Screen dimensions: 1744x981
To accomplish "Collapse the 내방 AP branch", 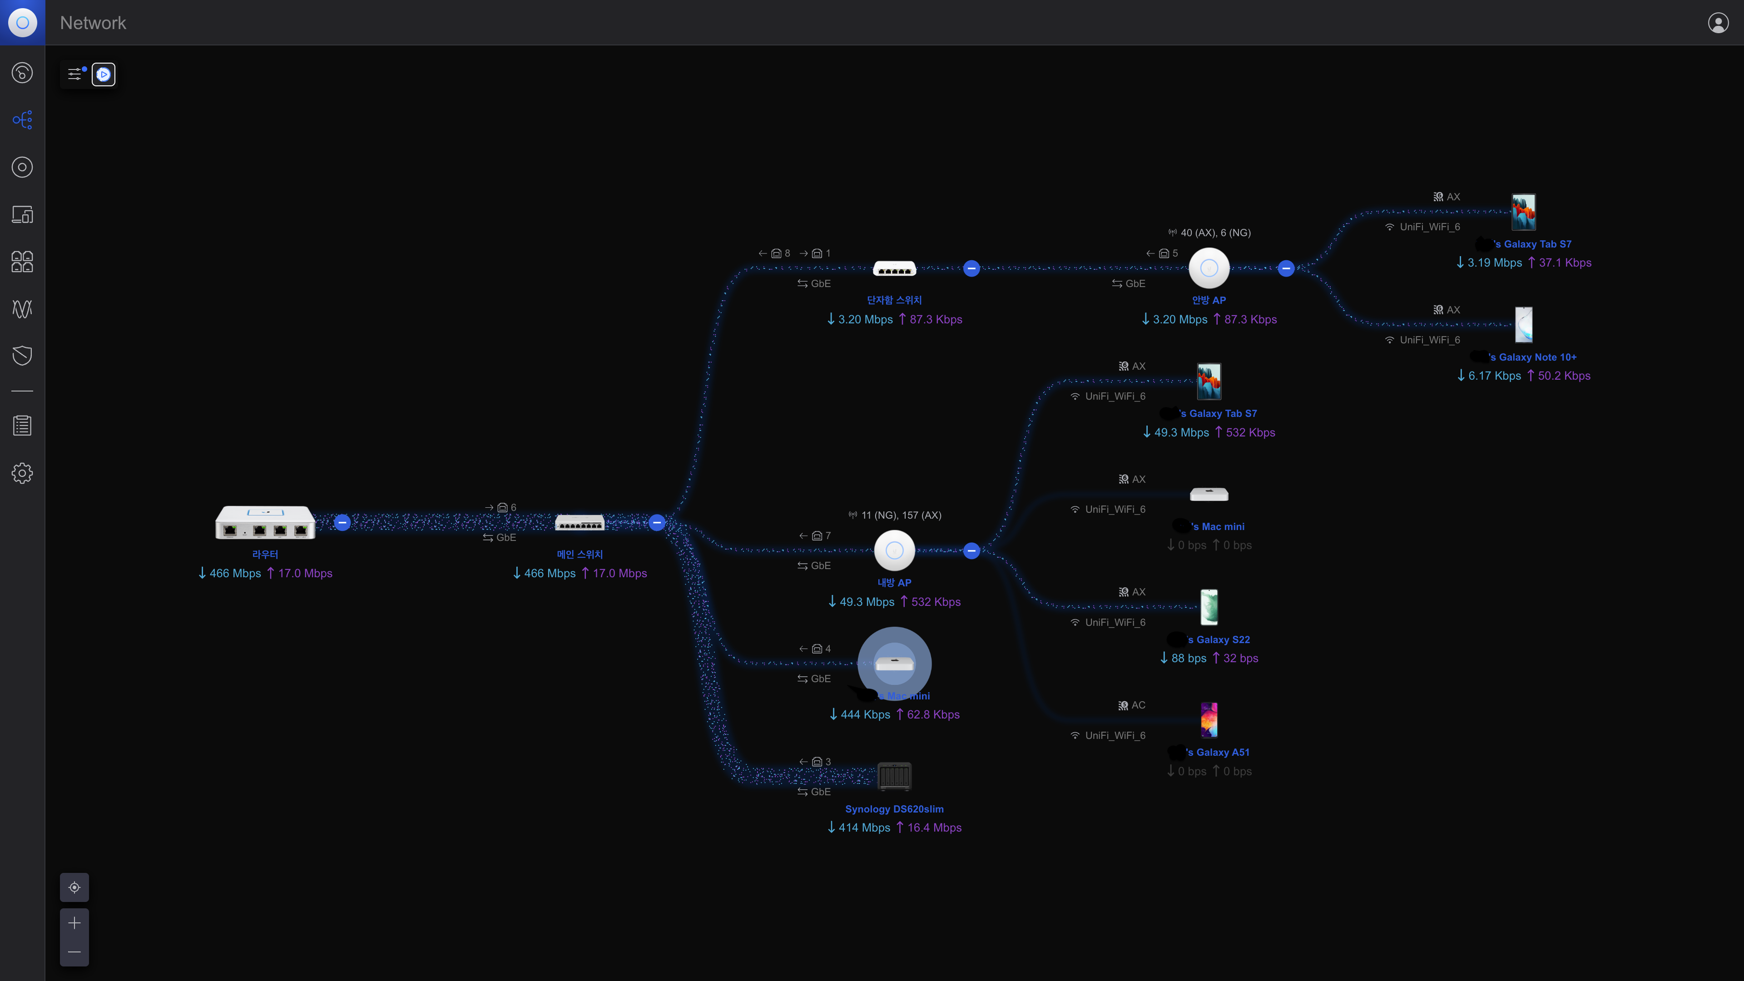I will click(971, 551).
